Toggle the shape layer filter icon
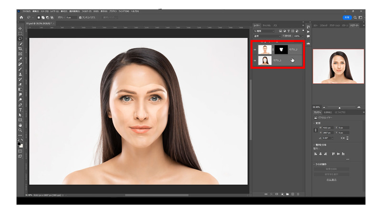This screenshot has width=382, height=214. click(x=293, y=31)
